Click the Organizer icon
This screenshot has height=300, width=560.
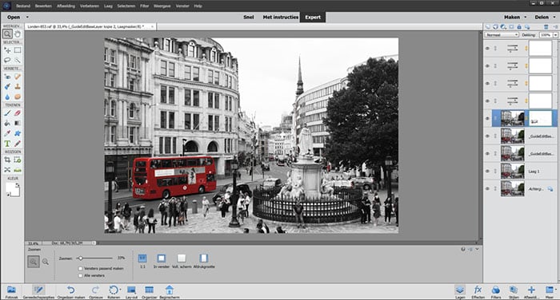(149, 292)
